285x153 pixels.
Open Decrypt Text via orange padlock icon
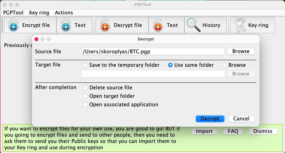tap(158, 25)
